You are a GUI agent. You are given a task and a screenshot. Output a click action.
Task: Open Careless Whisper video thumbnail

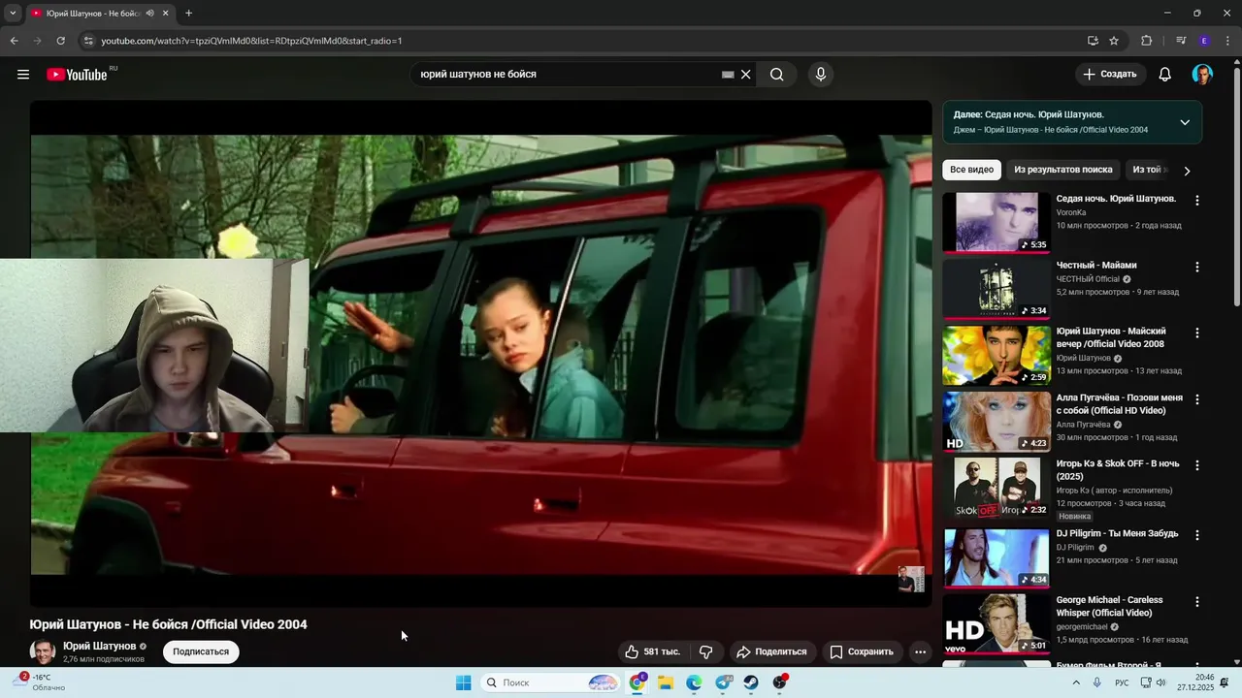coord(997,623)
